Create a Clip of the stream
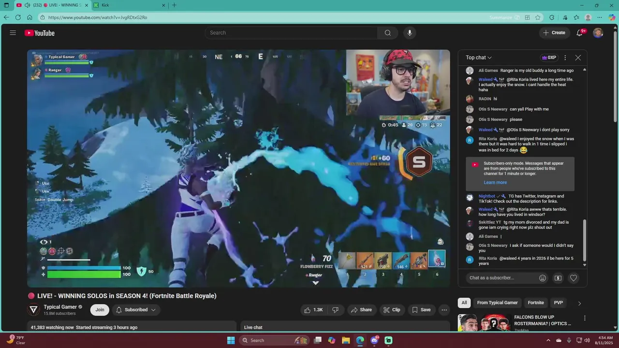The height and width of the screenshot is (348, 619). click(392, 310)
